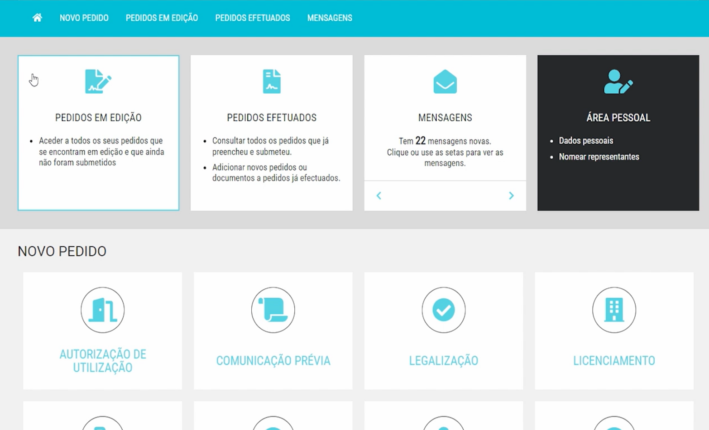
Task: Open PEDIDOS EFETUADOS in the top navbar
Action: 253,18
